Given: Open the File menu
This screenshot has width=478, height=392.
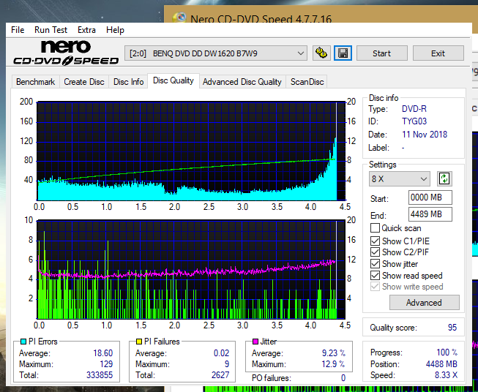Looking at the screenshot, I should [18, 30].
